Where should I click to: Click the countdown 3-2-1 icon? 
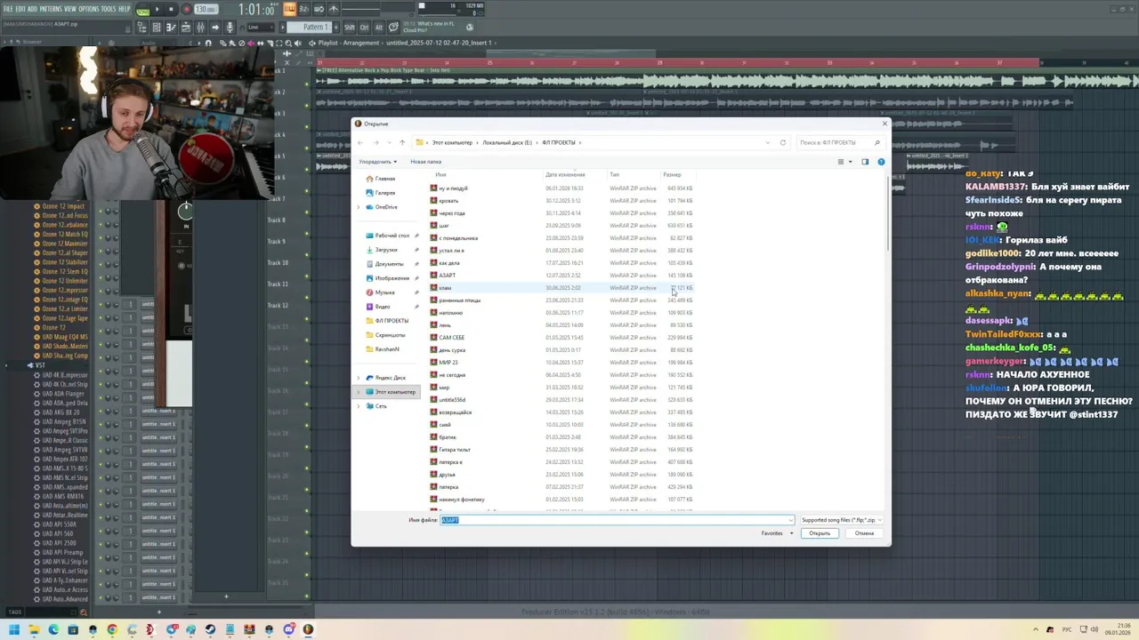(x=304, y=9)
